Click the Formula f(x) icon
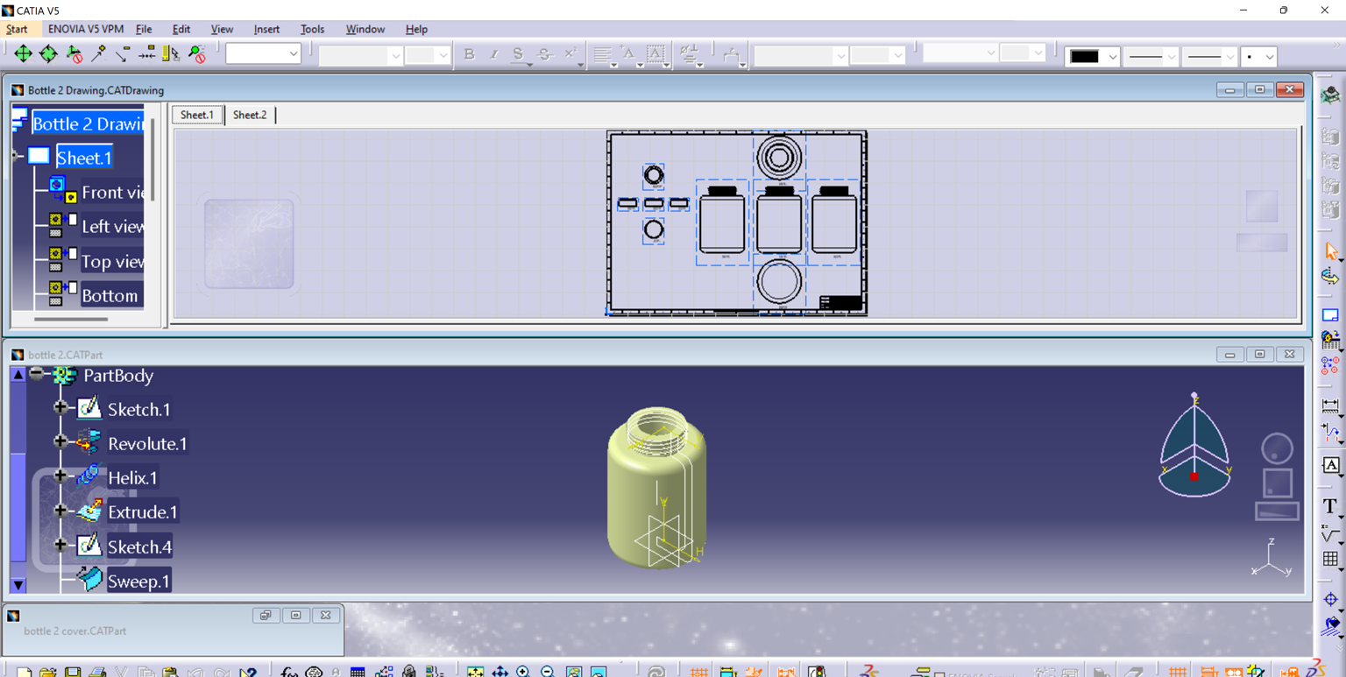Image resolution: width=1346 pixels, height=677 pixels. click(288, 672)
